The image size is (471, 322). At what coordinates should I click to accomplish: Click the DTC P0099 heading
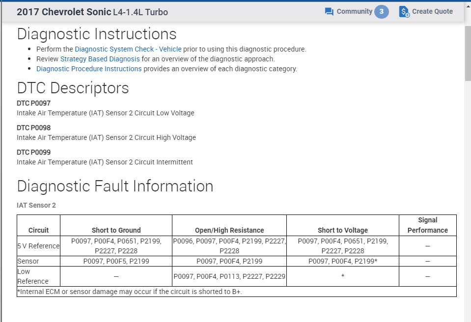pos(33,152)
